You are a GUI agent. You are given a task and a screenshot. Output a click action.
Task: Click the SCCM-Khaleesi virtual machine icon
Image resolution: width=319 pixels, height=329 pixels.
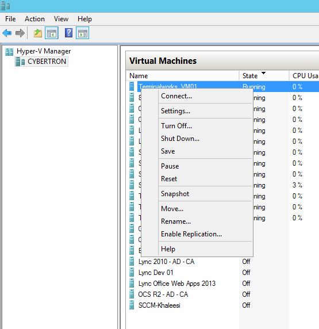point(132,305)
